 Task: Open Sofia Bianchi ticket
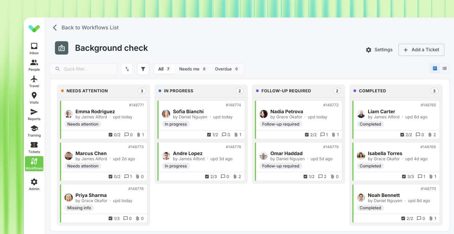(201, 120)
